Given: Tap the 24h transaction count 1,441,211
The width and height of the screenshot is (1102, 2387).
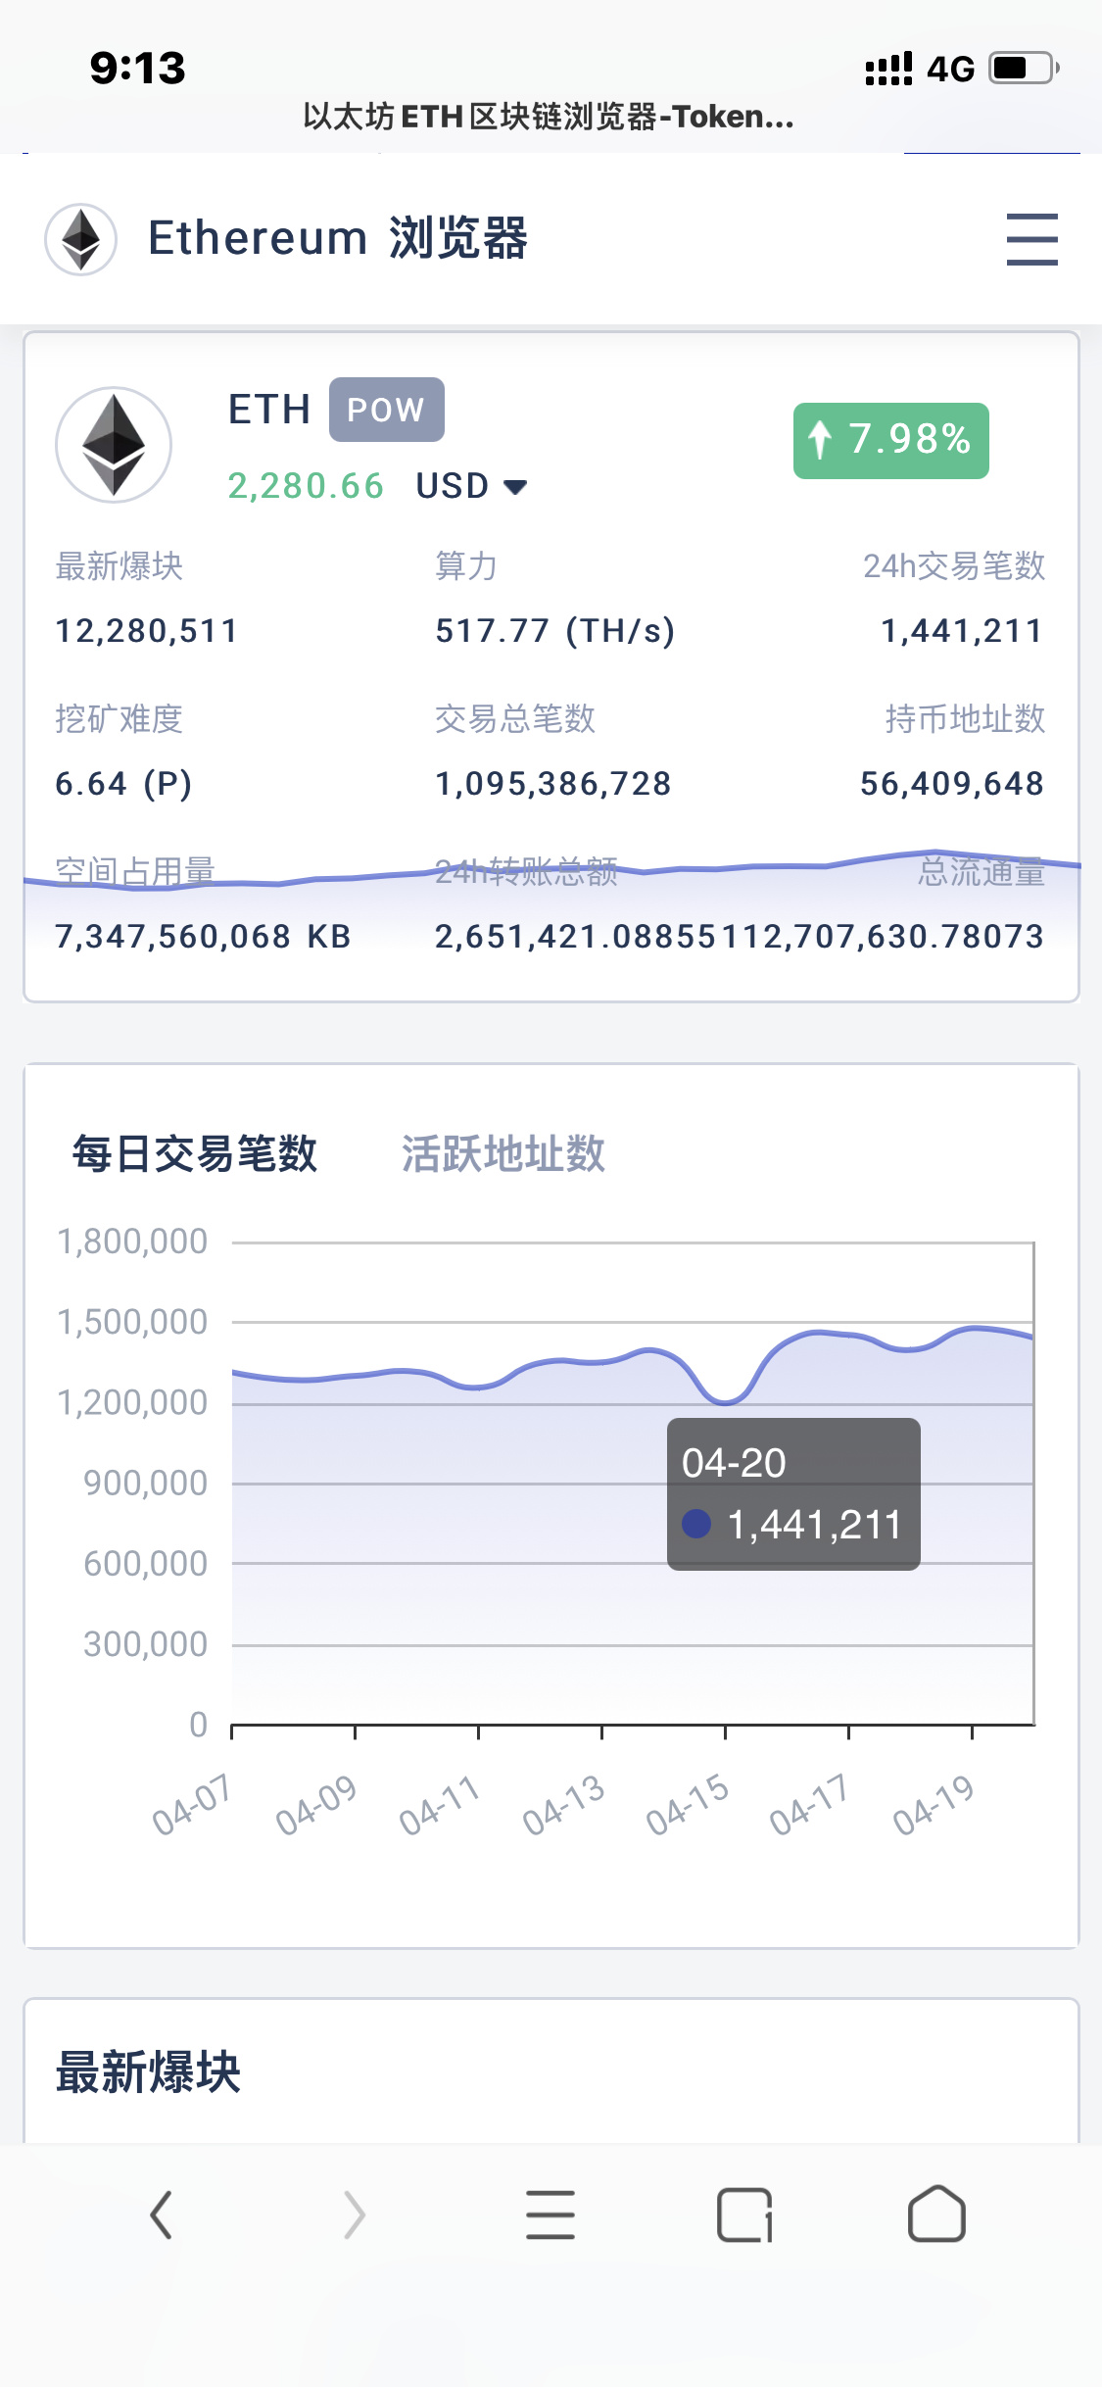Looking at the screenshot, I should click(963, 631).
